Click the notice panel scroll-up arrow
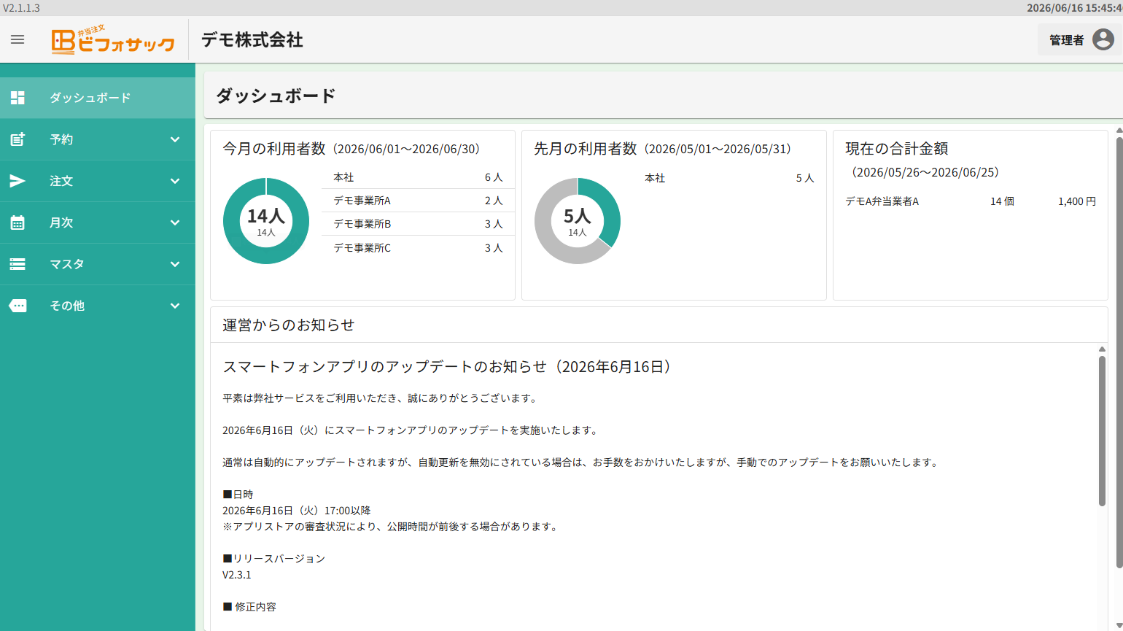1123x631 pixels. pyautogui.click(x=1102, y=349)
